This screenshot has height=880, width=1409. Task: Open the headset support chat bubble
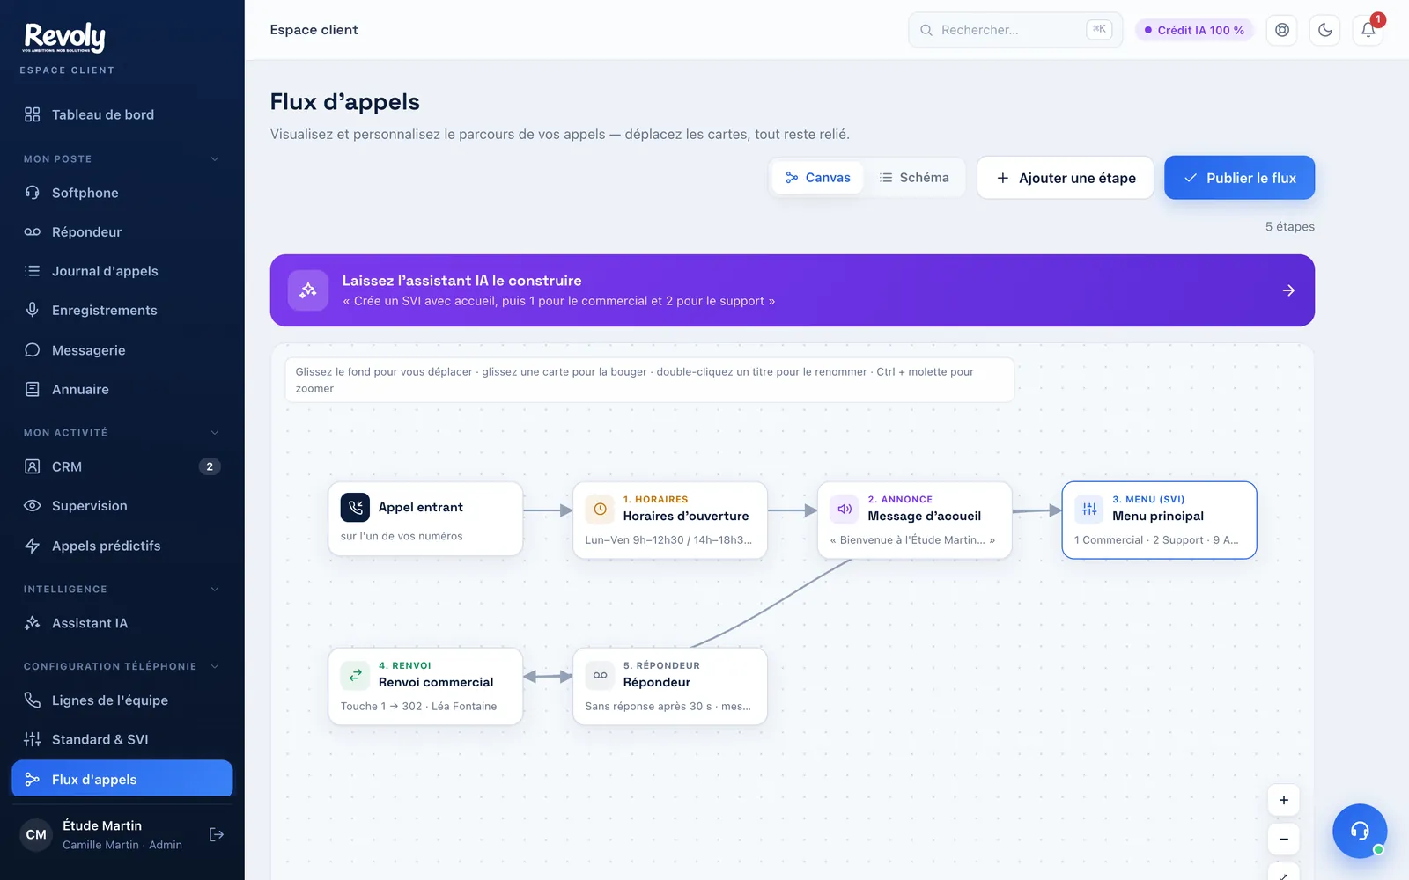pyautogui.click(x=1360, y=831)
